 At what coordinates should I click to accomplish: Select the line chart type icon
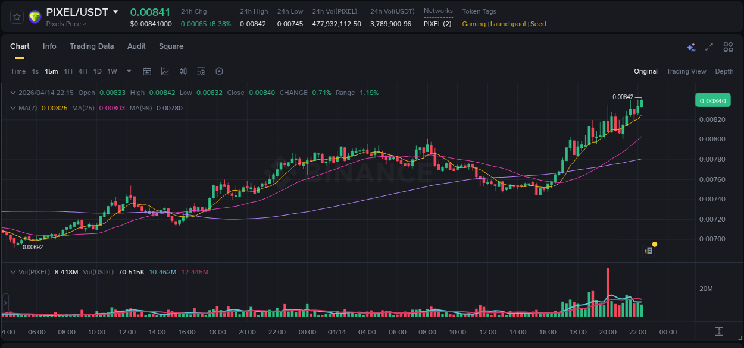coord(164,71)
